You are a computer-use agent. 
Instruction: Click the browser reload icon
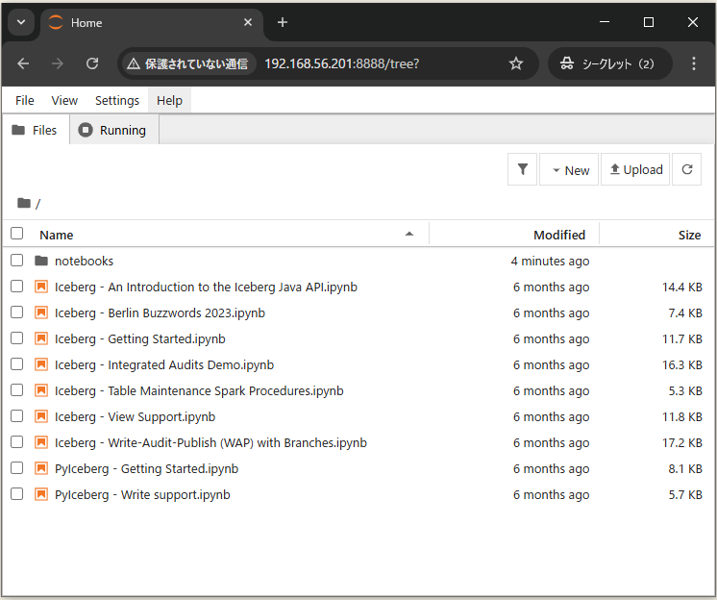92,63
